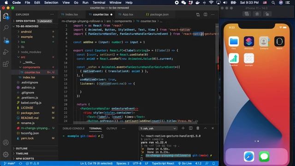Click Open Changes compare icon in editor

198,14
